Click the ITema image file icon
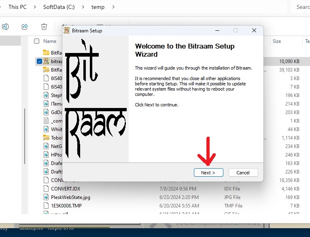This screenshot has height=237, width=310. click(46, 104)
